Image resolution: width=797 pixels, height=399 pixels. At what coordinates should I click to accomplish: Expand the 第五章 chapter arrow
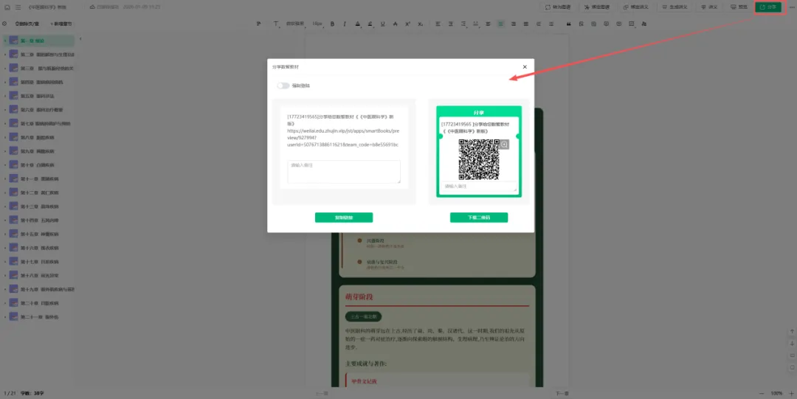pyautogui.click(x=5, y=96)
